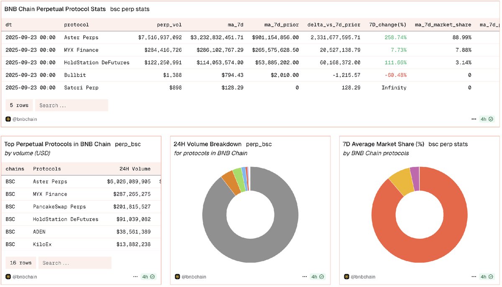This screenshot has height=287, width=502.
Task: Select Satori Perp protocol cell
Action: (81, 87)
